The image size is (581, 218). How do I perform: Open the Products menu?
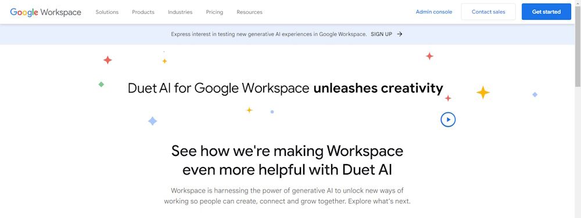point(143,12)
